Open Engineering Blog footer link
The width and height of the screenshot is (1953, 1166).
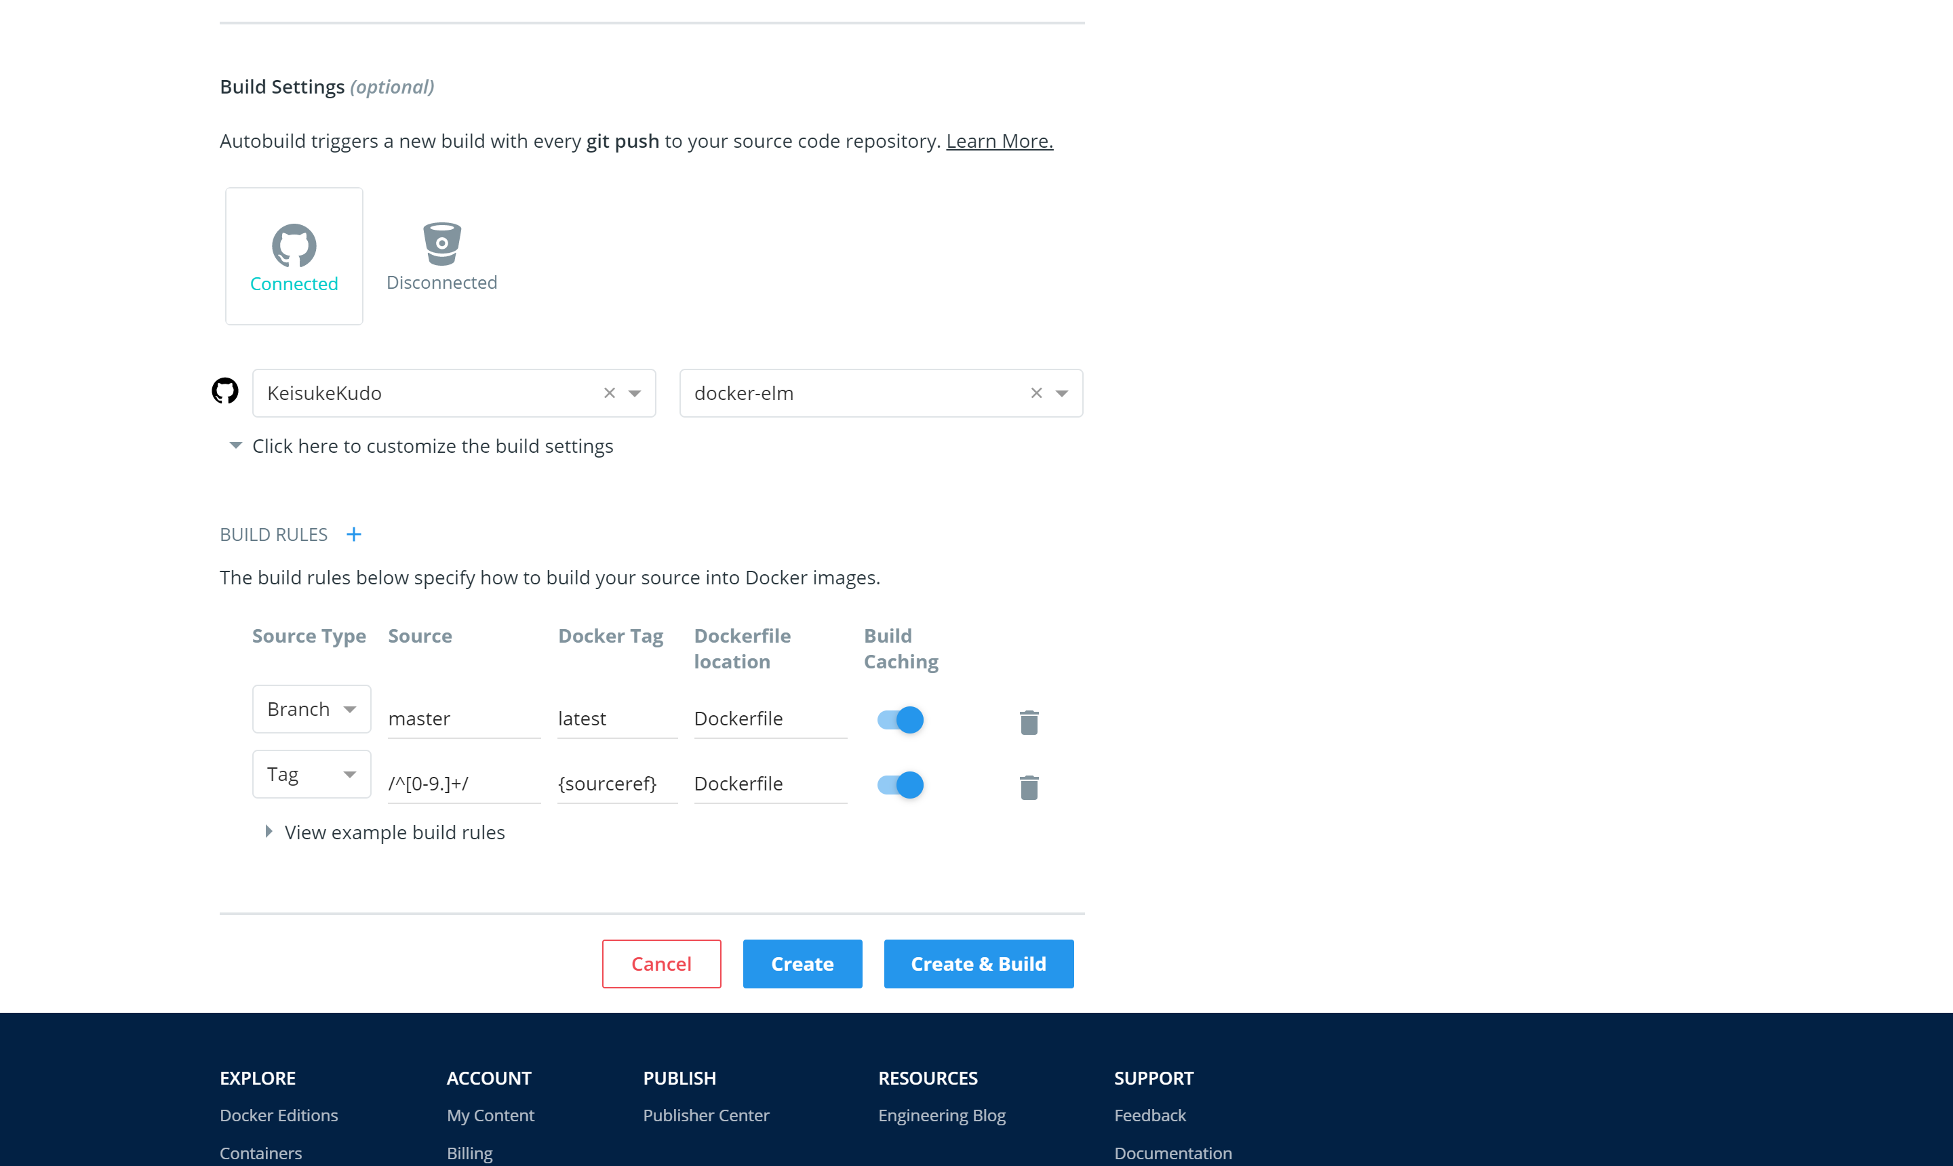[x=941, y=1115]
